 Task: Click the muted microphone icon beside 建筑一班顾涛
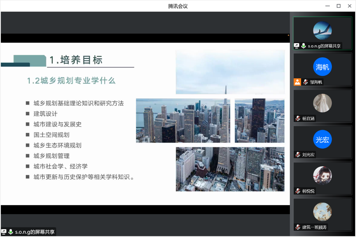click(298, 227)
